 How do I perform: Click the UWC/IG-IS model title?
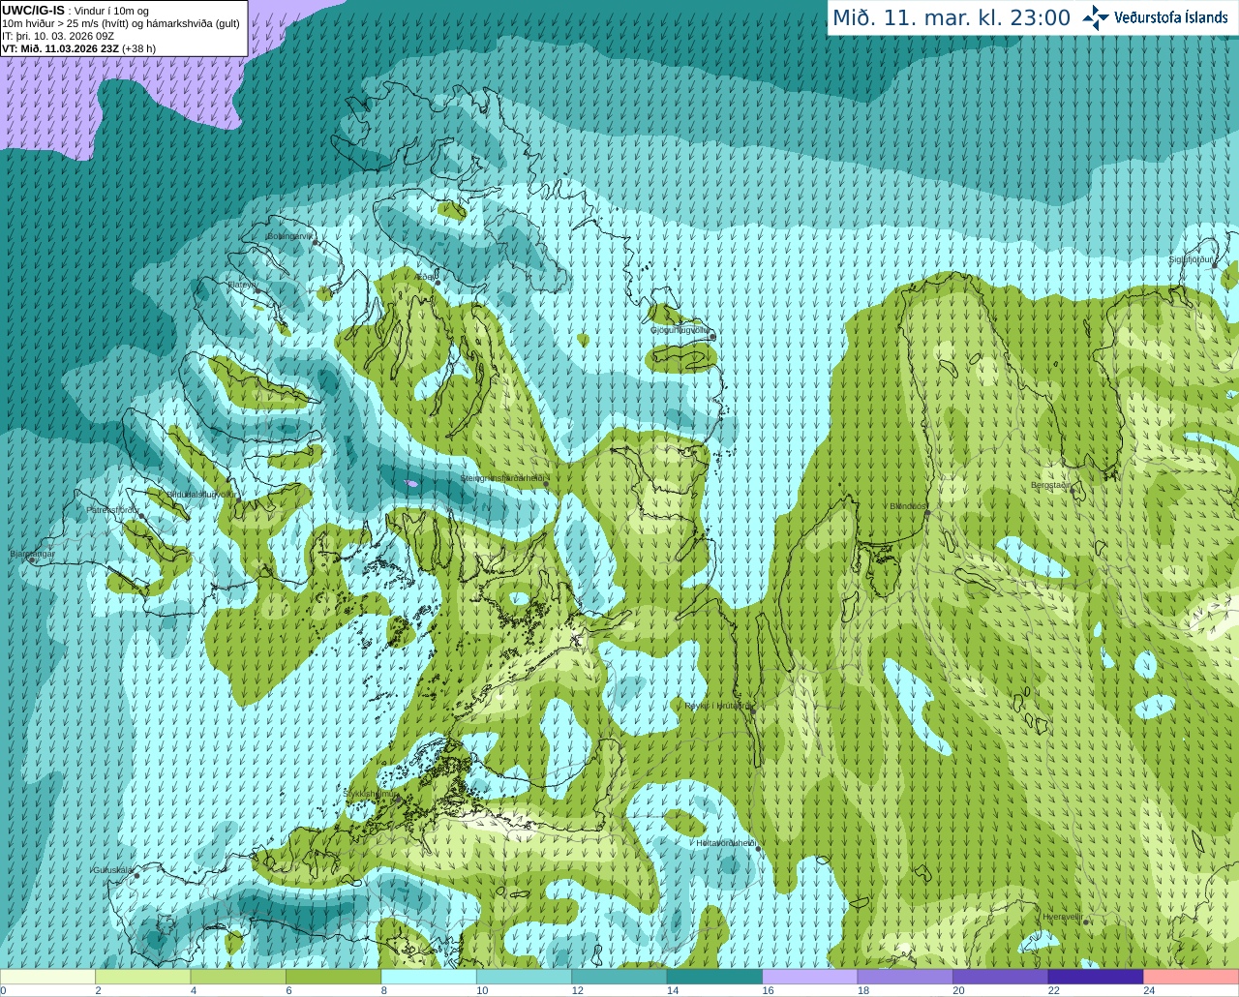33,10
